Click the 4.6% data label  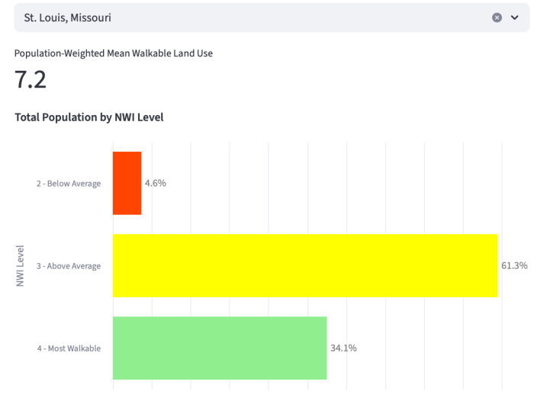pyautogui.click(x=156, y=183)
